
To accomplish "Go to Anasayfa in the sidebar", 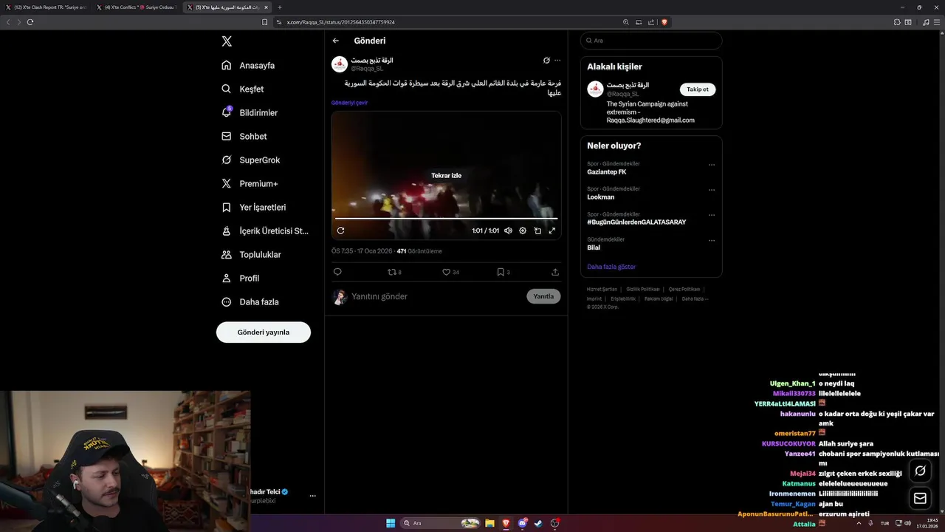I will point(248,65).
